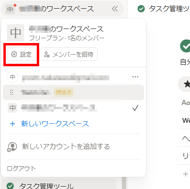This screenshot has width=190, height=189.
Task: Click the round 中 account avatar
Action: pos(13,77)
